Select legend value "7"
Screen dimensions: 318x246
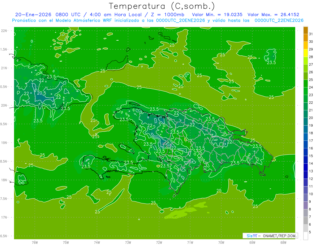point(310,217)
